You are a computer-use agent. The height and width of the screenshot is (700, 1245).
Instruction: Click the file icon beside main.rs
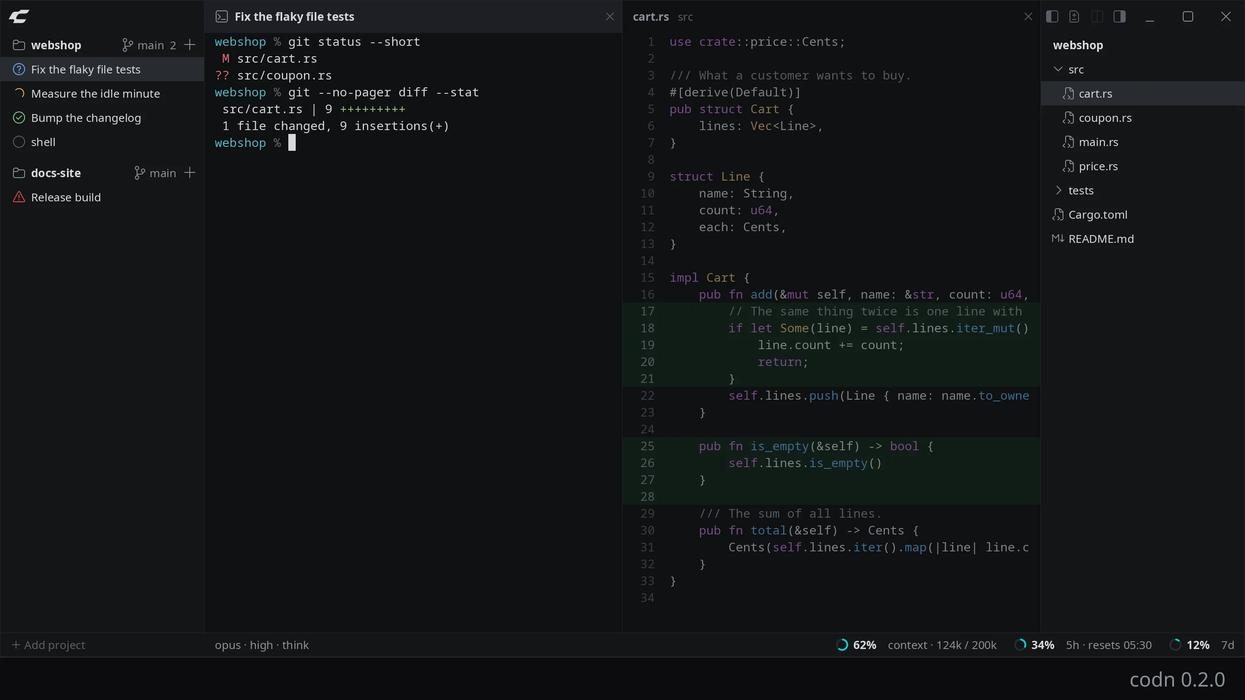pos(1068,142)
